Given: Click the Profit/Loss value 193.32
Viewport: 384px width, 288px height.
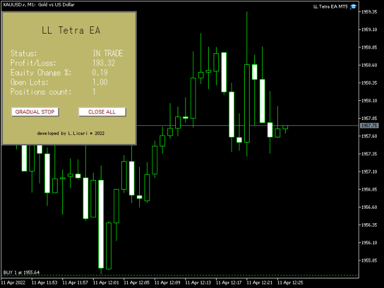Looking at the screenshot, I should (x=104, y=63).
